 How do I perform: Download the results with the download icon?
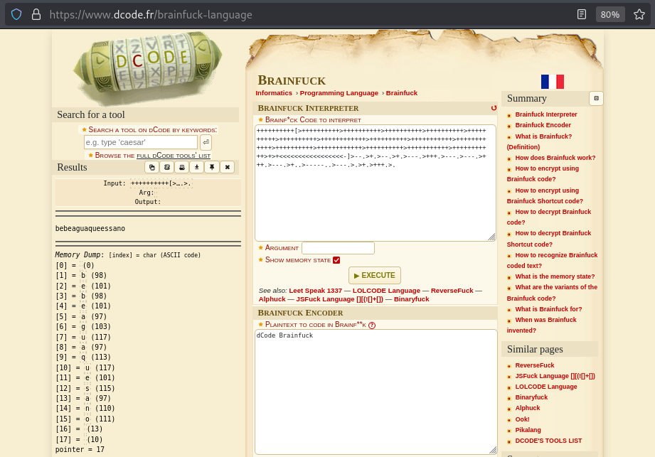coord(197,167)
